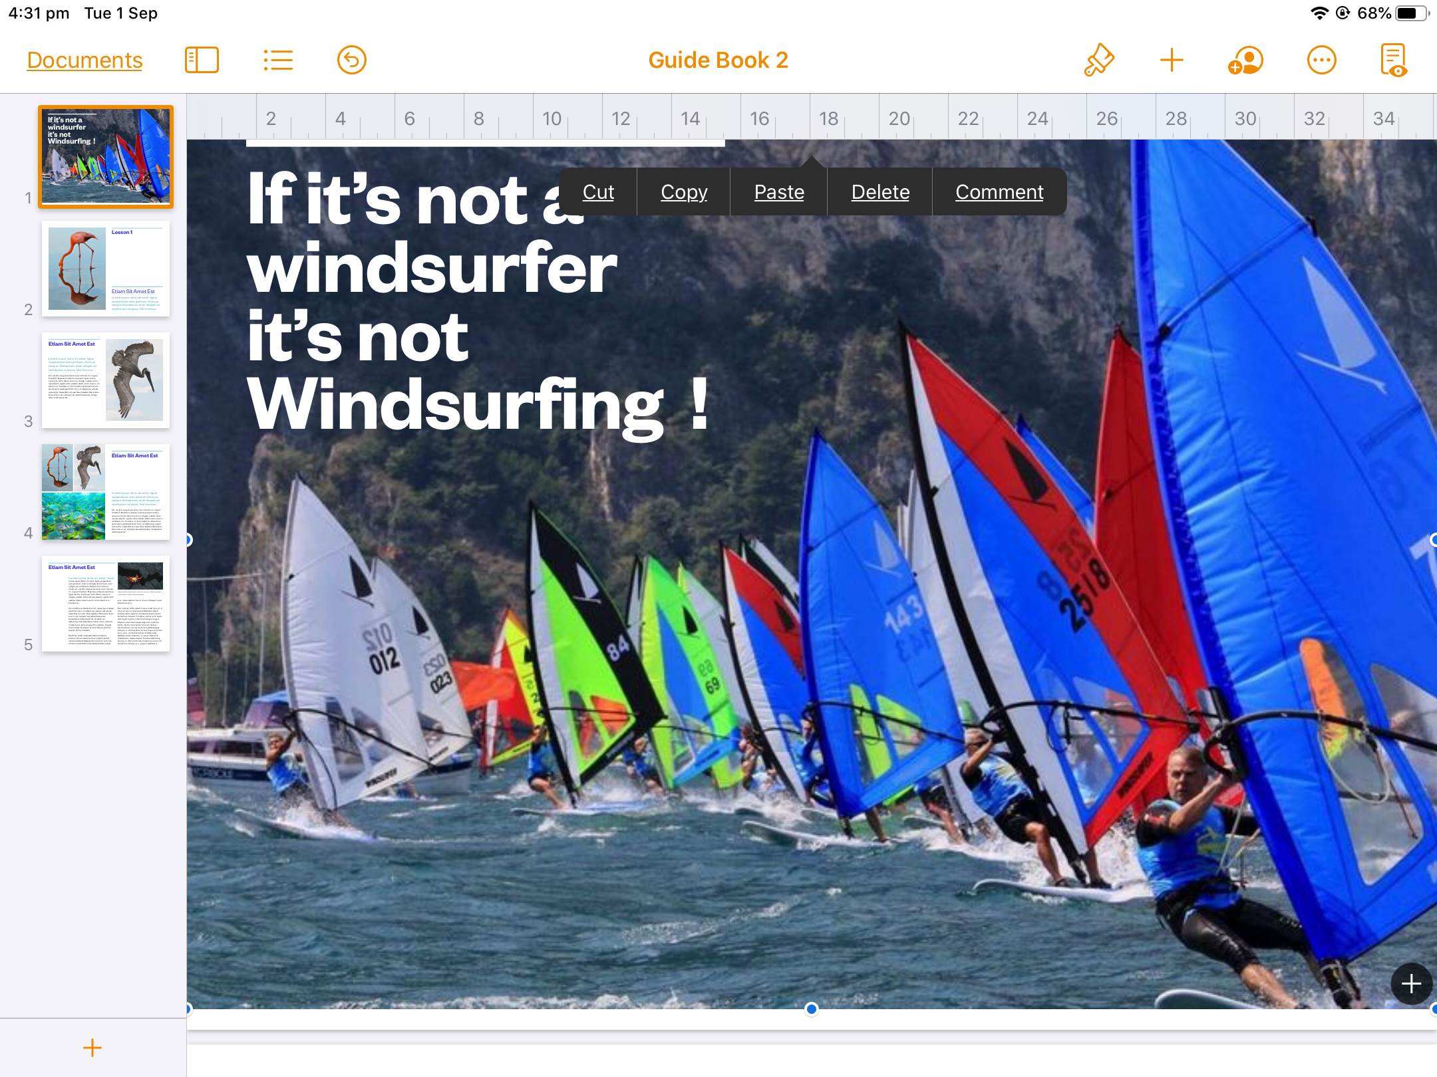Select Delete in the popup menu
The height and width of the screenshot is (1077, 1437).
(880, 191)
